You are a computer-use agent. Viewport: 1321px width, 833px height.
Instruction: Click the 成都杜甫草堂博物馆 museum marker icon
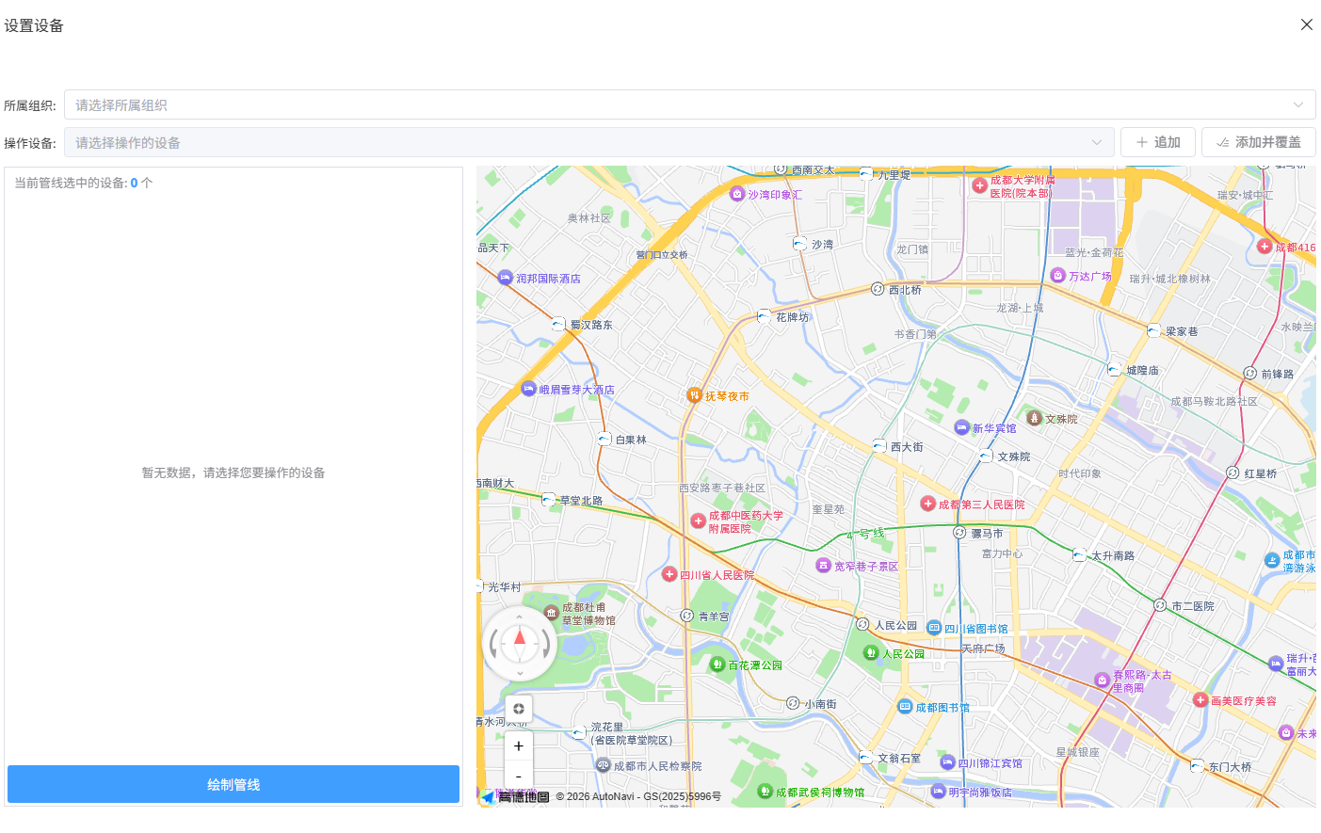point(552,613)
